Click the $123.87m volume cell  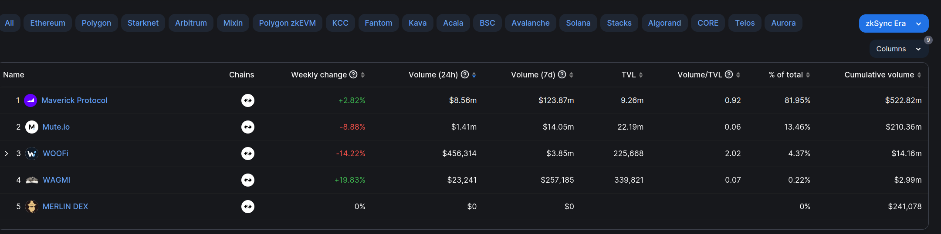[556, 100]
